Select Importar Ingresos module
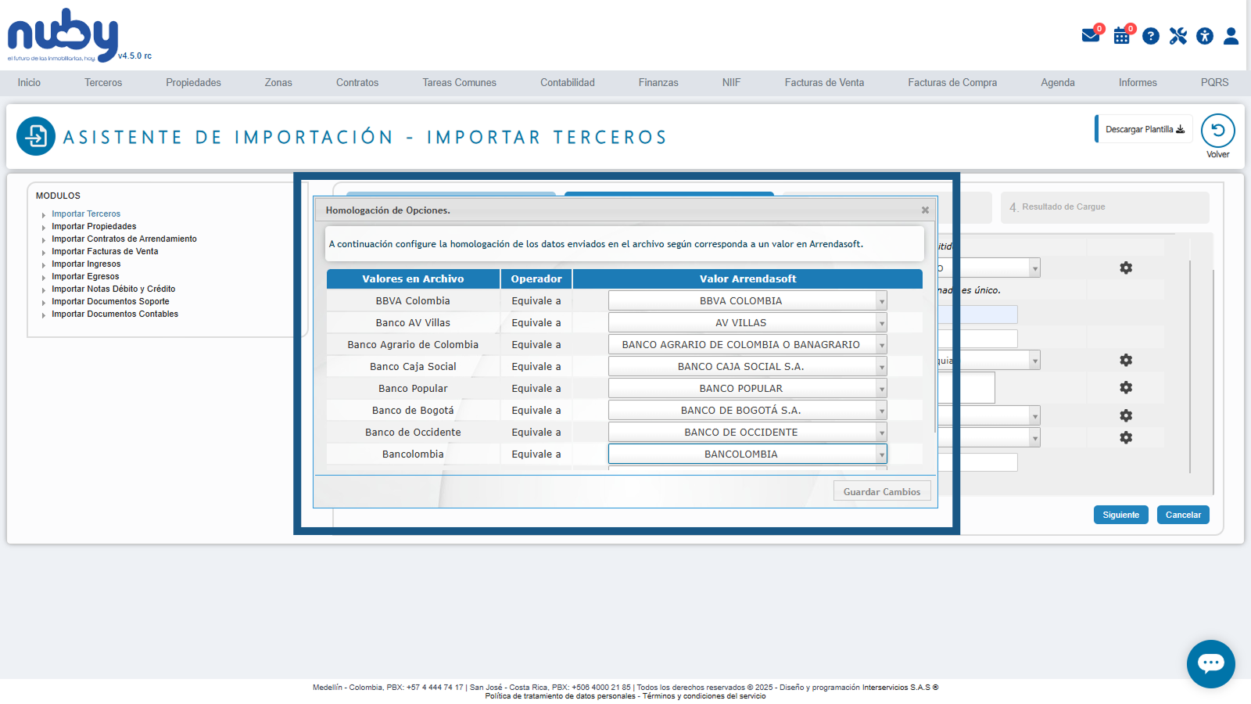This screenshot has height=704, width=1251. [86, 264]
